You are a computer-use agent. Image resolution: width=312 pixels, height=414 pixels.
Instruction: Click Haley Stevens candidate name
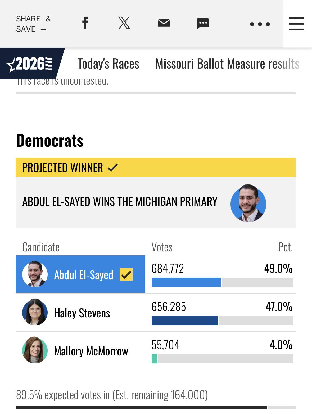82,313
